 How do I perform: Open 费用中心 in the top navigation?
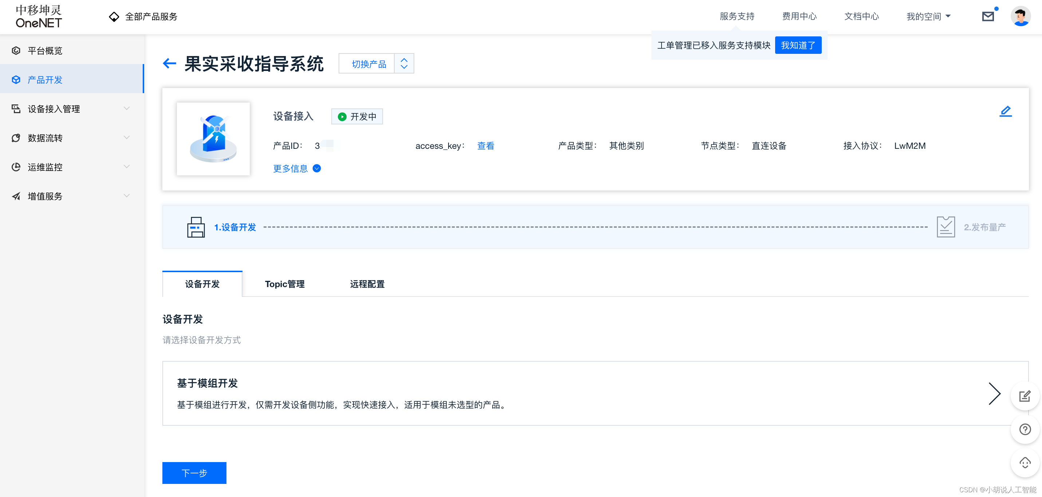pyautogui.click(x=799, y=16)
